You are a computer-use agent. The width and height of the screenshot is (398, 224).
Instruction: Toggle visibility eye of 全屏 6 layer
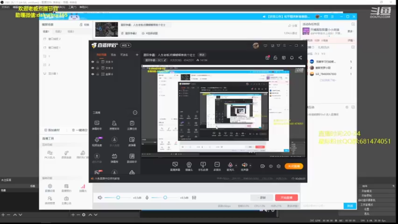coord(93,74)
